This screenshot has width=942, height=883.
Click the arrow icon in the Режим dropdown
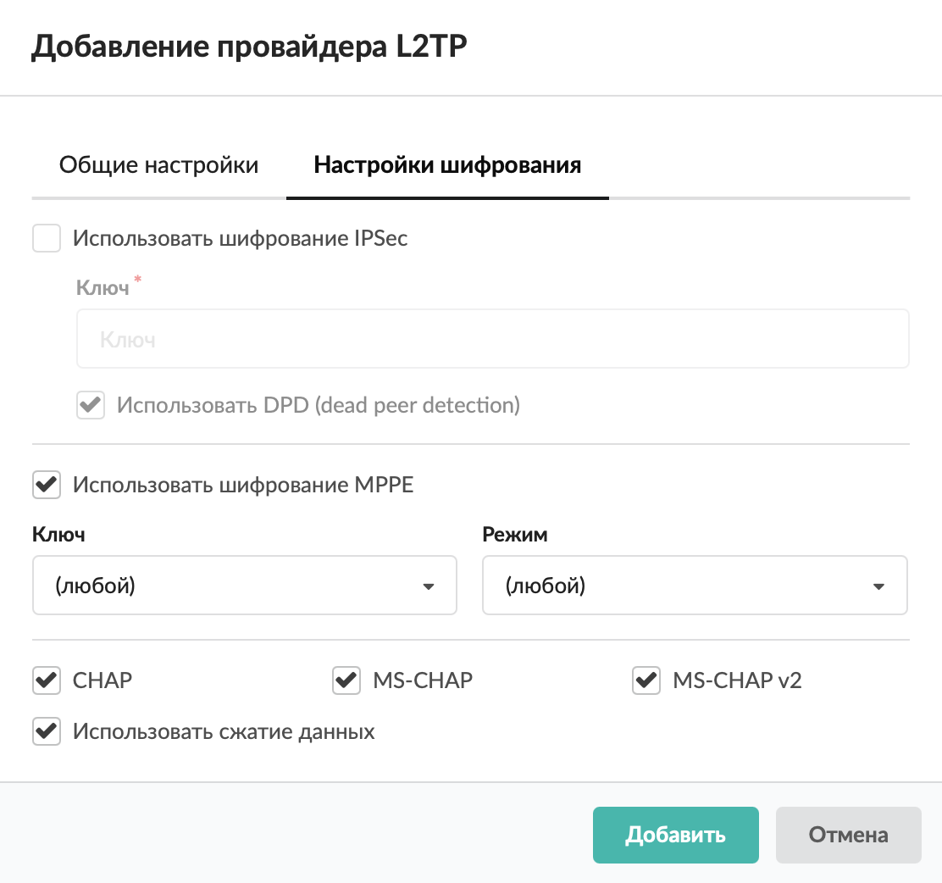pos(878,586)
